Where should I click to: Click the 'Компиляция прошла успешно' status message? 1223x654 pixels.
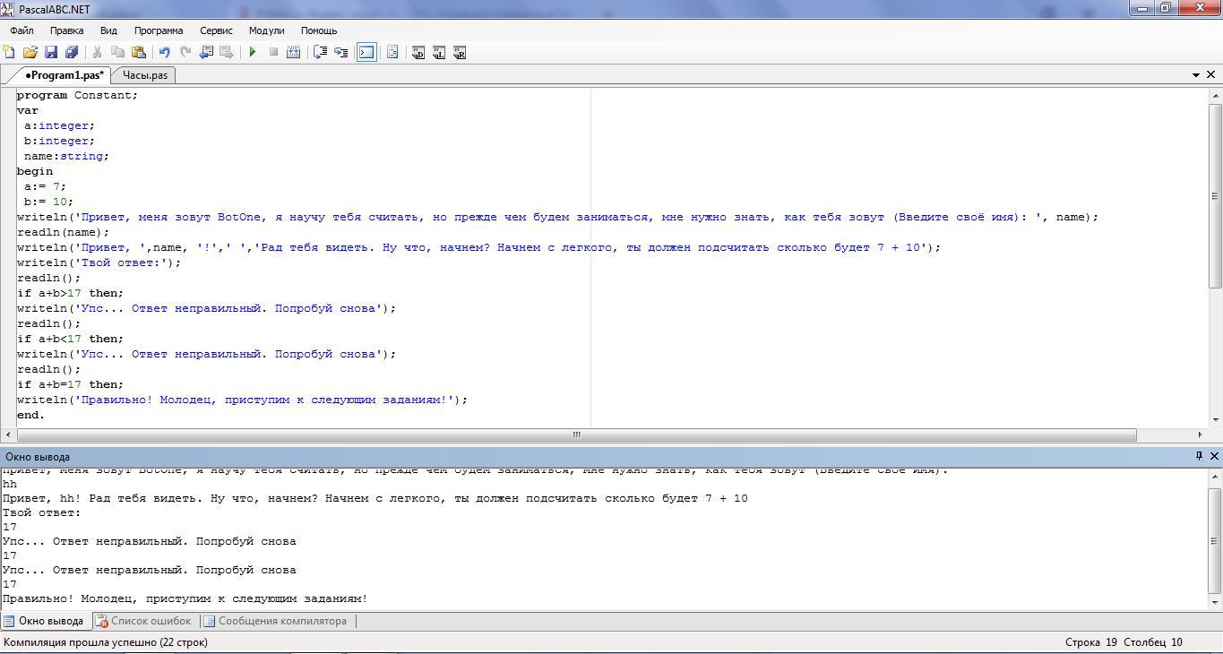106,642
